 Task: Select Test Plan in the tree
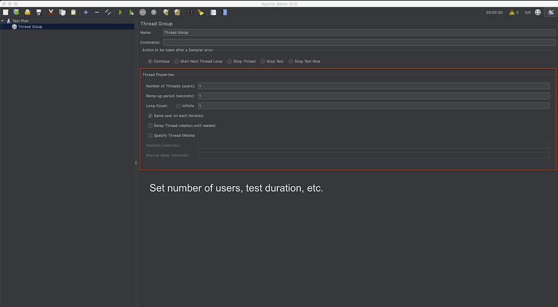coord(20,21)
